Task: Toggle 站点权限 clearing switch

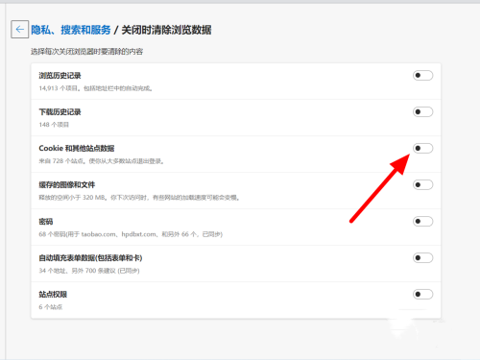Action: (422, 295)
